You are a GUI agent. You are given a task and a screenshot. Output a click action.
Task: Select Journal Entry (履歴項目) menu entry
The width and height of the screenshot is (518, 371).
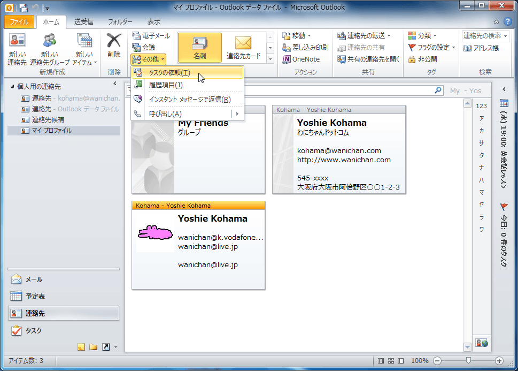(x=187, y=85)
